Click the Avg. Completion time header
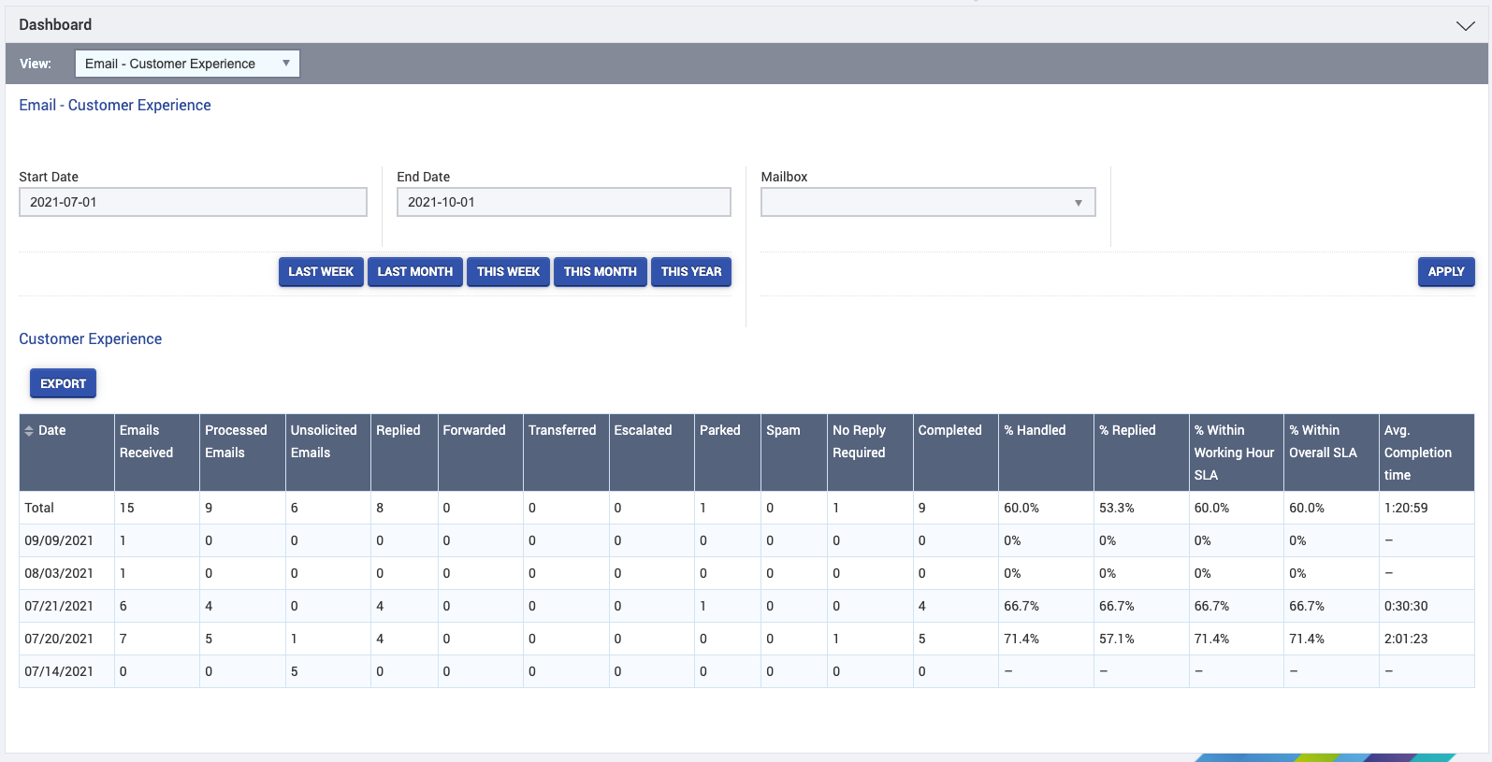Viewport: 1492px width, 762px height. [1417, 453]
